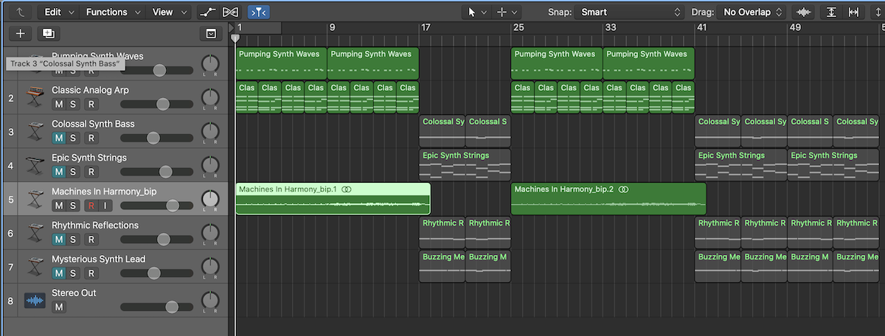Click the waveform zoom button
The height and width of the screenshot is (336, 885).
pos(804,12)
